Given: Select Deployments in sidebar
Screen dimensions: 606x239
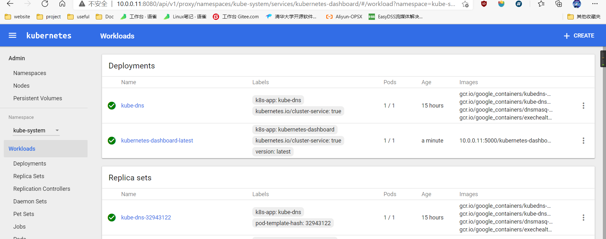Looking at the screenshot, I should coord(30,164).
